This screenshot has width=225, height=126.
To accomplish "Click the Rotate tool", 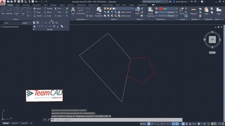I will tap(48, 8).
